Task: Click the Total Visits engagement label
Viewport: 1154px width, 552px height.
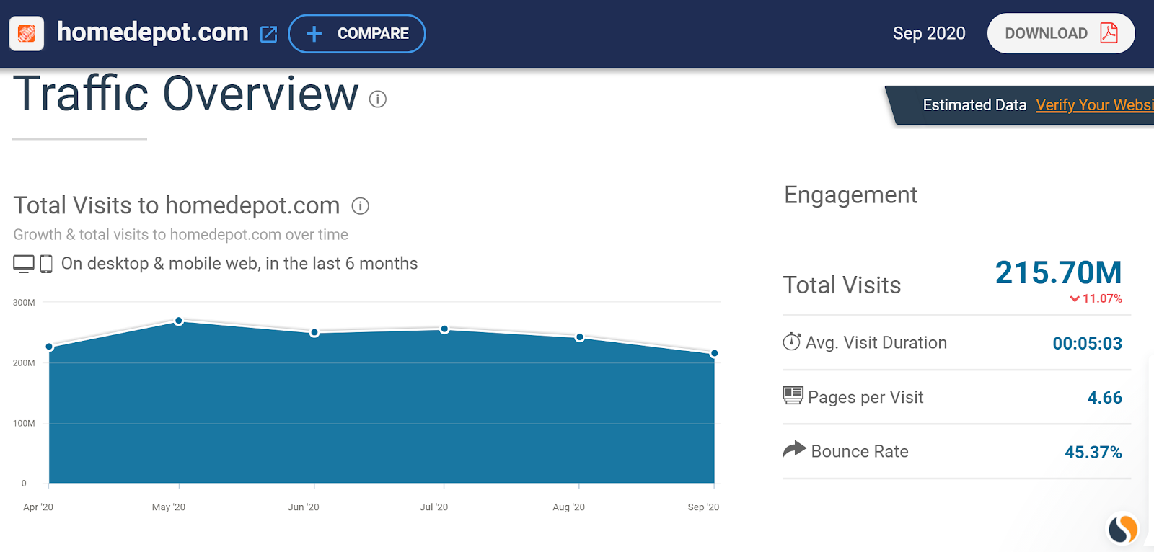Action: pyautogui.click(x=842, y=285)
